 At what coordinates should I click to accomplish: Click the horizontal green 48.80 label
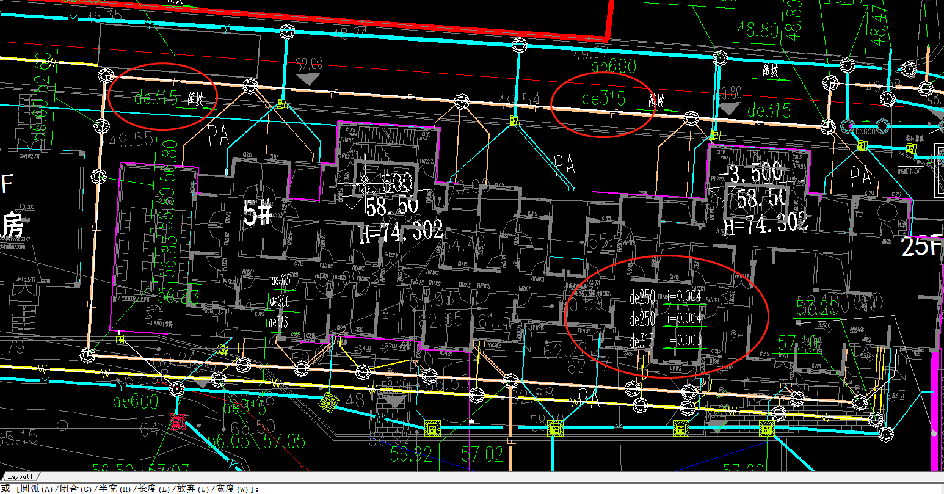[758, 29]
